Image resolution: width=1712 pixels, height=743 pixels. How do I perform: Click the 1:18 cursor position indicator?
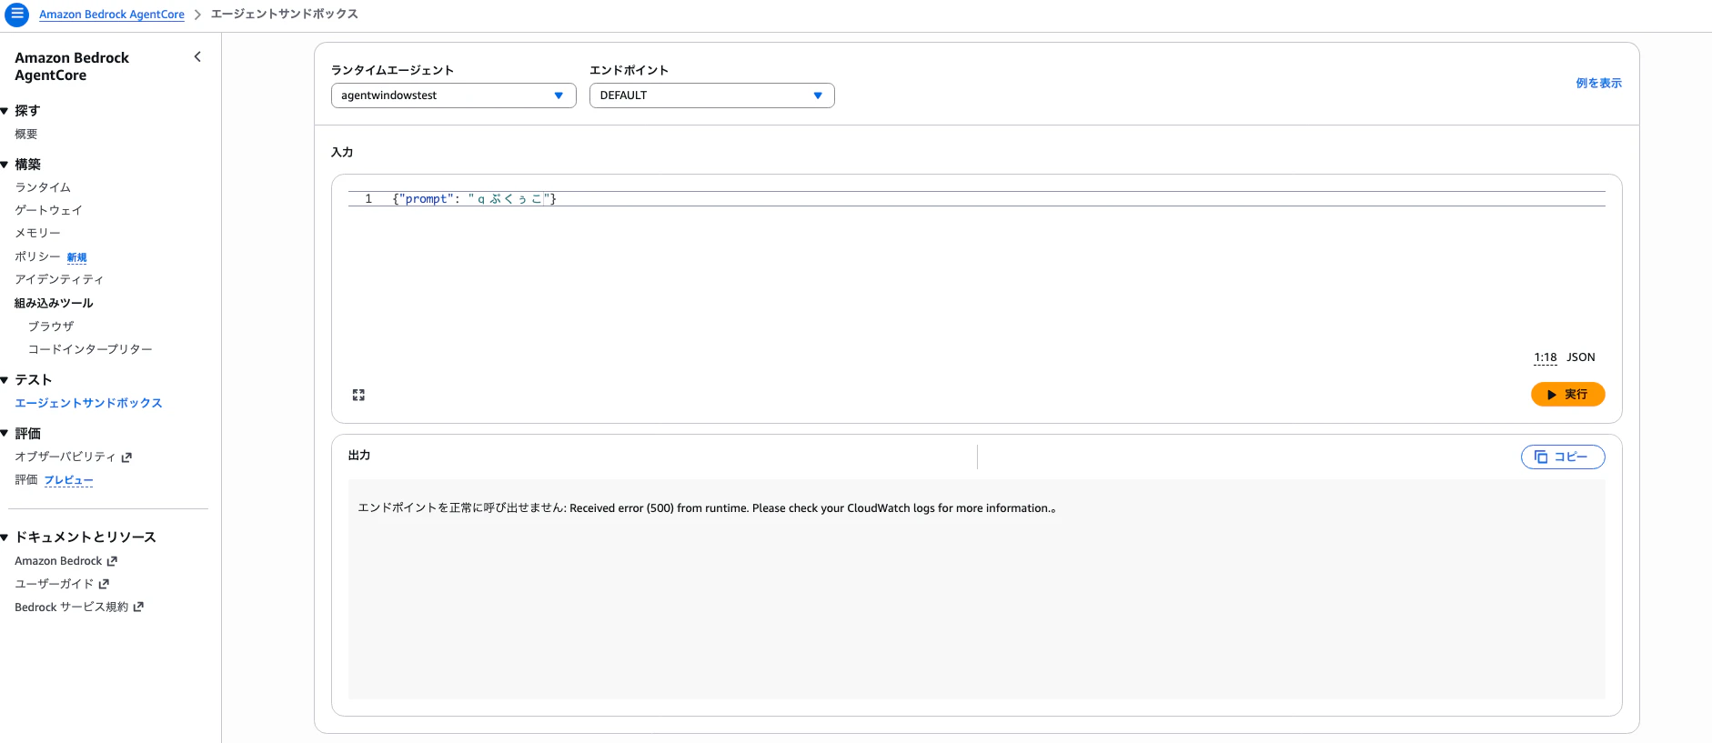(x=1545, y=357)
